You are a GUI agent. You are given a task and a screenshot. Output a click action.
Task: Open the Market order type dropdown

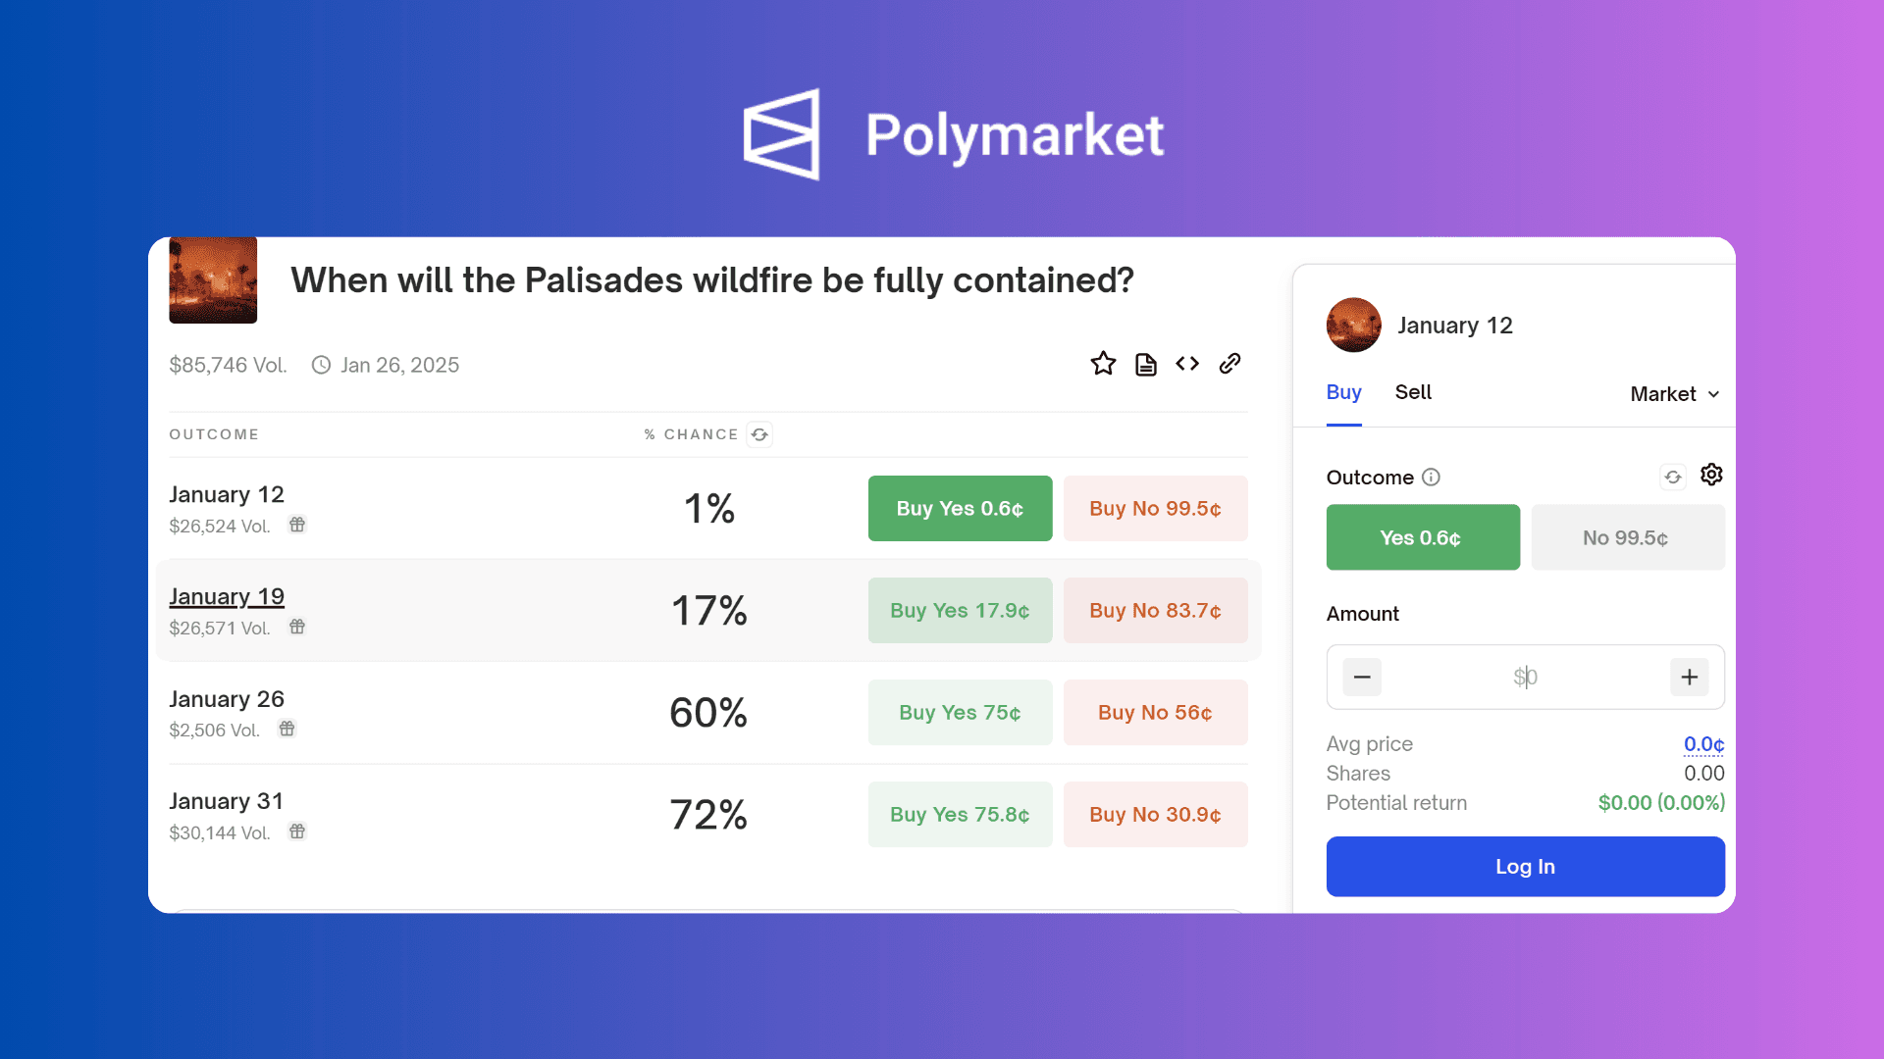[1673, 393]
